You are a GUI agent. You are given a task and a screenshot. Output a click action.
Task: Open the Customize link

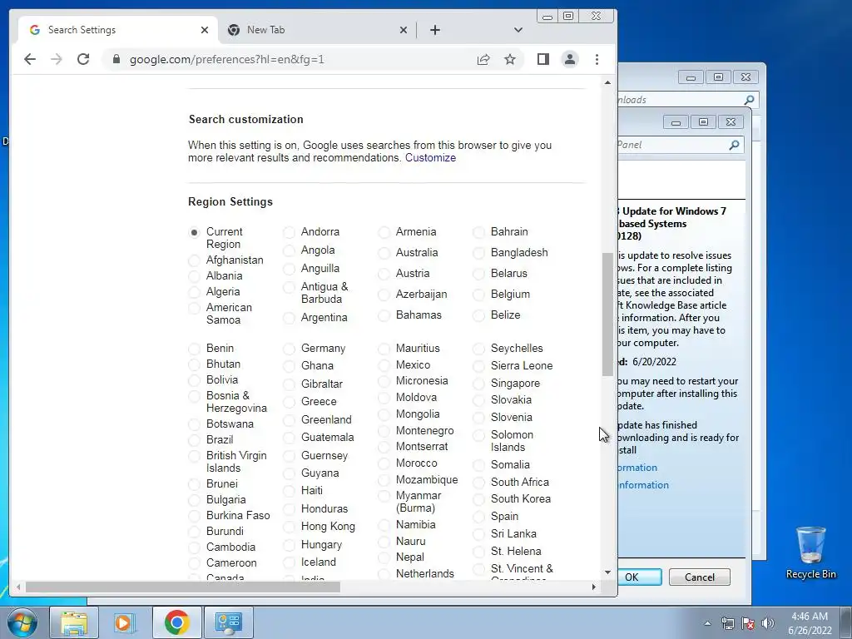coord(430,157)
